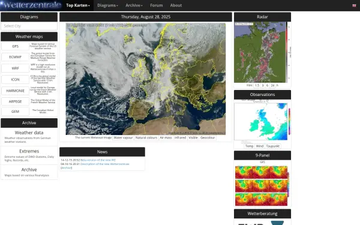Open 'Description of the new Wetterzentrale' news
This screenshot has width=360, height=225.
(x=104, y=164)
